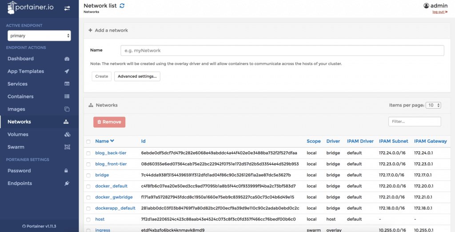
Task: Toggle the select-all networks checkbox
Action: point(88,142)
